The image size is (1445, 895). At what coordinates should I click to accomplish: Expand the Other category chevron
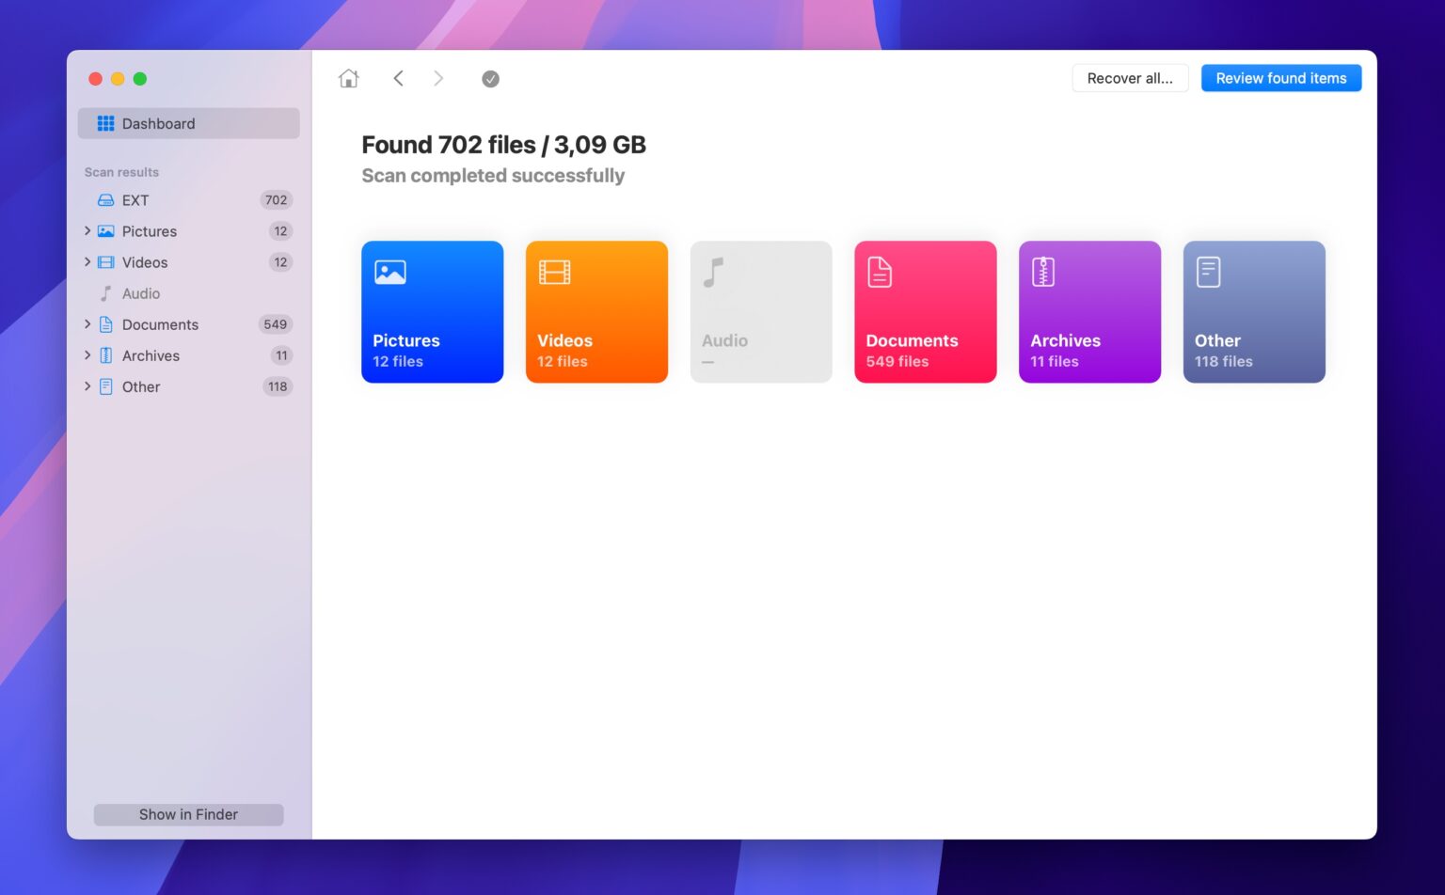click(x=87, y=386)
